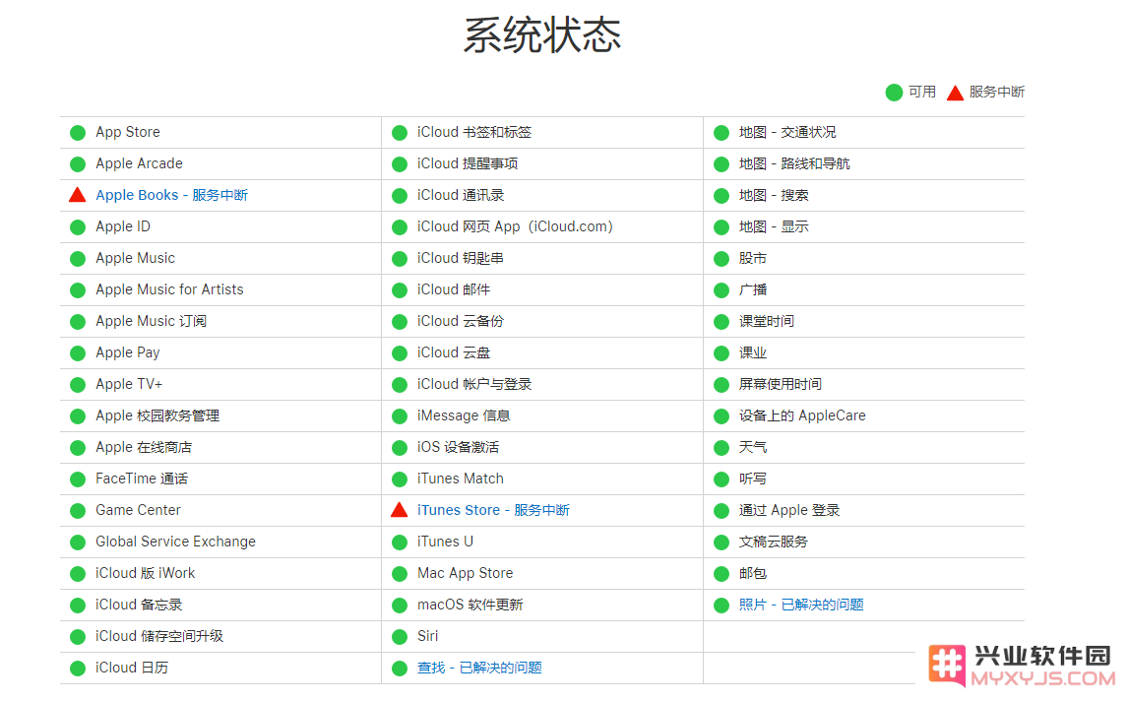Select the 屏幕使用时间 text

[780, 384]
